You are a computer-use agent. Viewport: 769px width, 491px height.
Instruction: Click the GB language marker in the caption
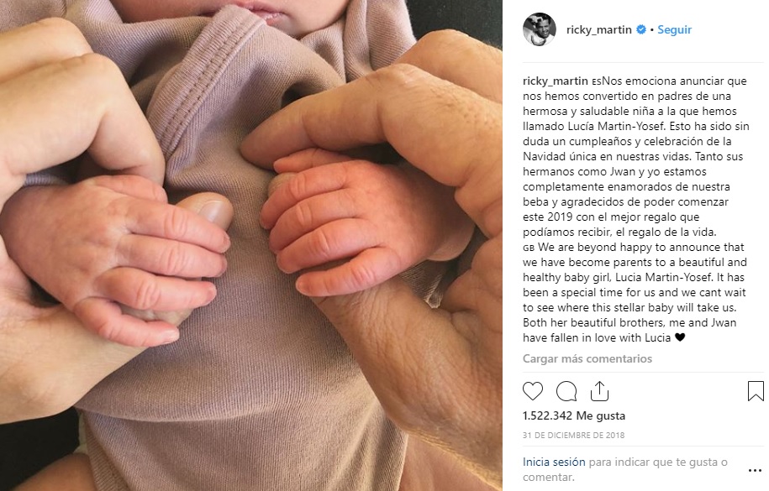[528, 248]
